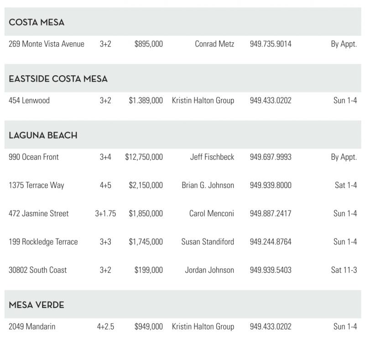Click agent name Conrad Metz

coord(214,44)
